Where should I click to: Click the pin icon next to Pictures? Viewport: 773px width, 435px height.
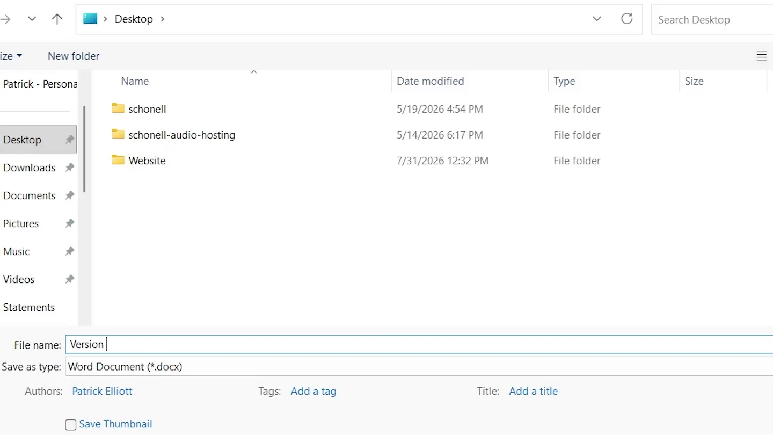point(69,223)
